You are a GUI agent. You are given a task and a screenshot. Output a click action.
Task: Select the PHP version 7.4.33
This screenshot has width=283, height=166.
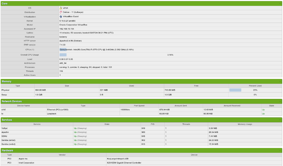point(62,45)
